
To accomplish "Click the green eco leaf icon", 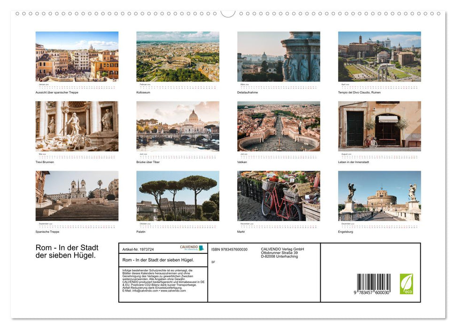I will pos(406,284).
